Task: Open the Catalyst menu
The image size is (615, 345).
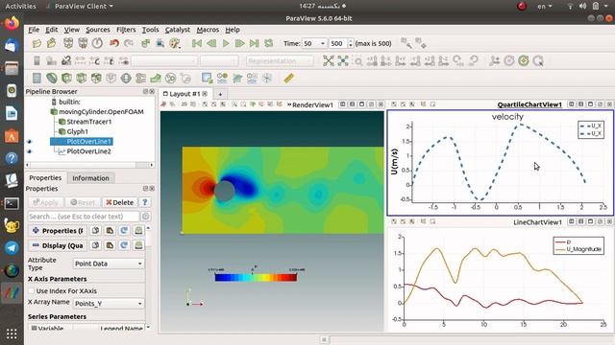Action: [x=177, y=30]
